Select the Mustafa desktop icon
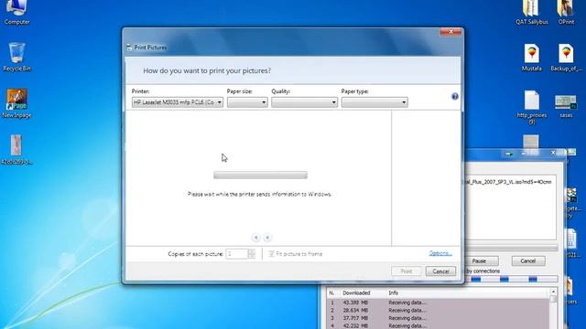This screenshot has height=329, width=586. tap(531, 58)
